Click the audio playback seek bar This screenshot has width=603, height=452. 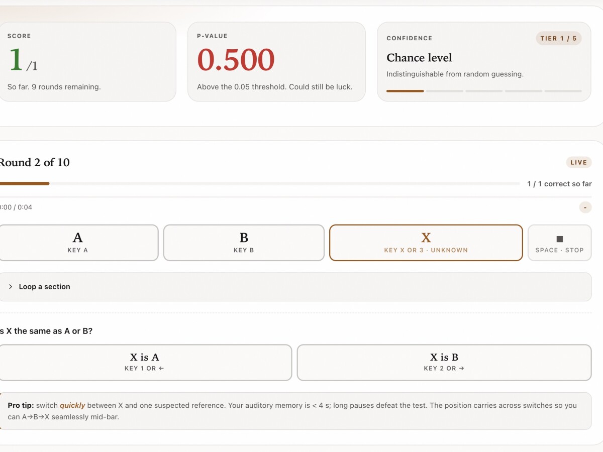295,196
